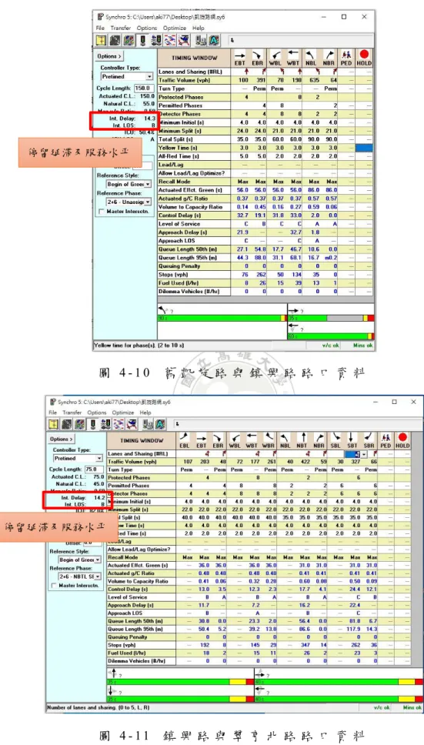This screenshot has height=745, width=424.
Task: Select the NBL arrow column header in Fig 4-10 window
Action: (312, 58)
